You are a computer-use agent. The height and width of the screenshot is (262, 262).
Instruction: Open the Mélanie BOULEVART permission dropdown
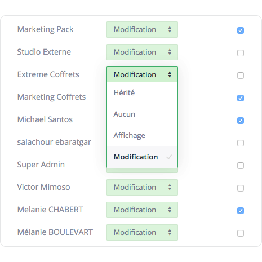click(142, 232)
